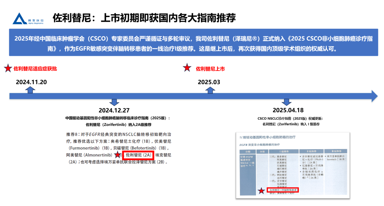384x206 pixels.
Task: Click the up arrow under 2024.11.20
Action: 30,90
